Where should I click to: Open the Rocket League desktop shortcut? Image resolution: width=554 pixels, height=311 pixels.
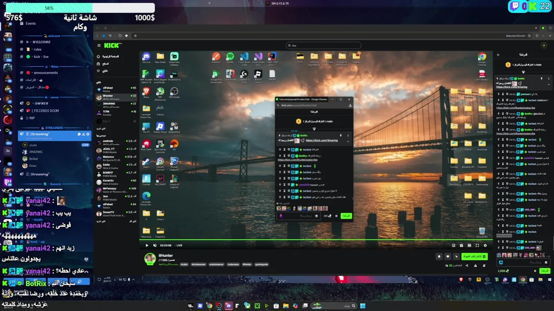pos(174,164)
